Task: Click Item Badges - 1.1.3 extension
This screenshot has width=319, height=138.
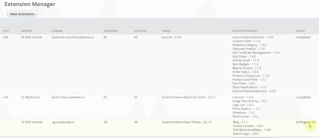Action: [245, 64]
